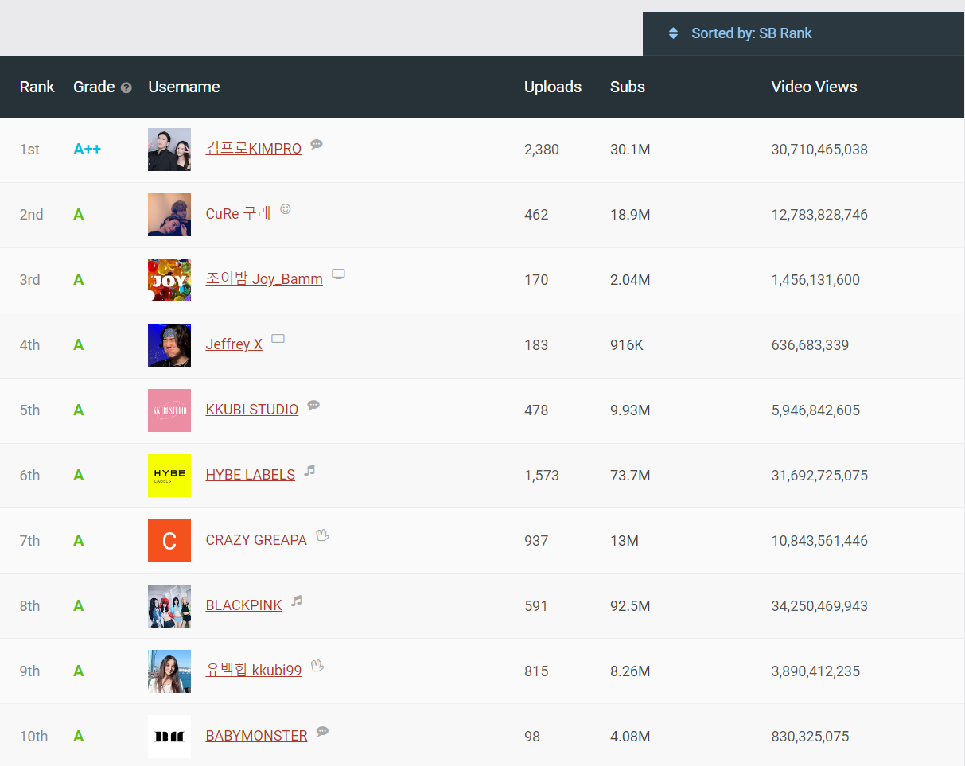The image size is (965, 766).
Task: Open the 유백합 kkubi99 channel link
Action: click(x=254, y=671)
